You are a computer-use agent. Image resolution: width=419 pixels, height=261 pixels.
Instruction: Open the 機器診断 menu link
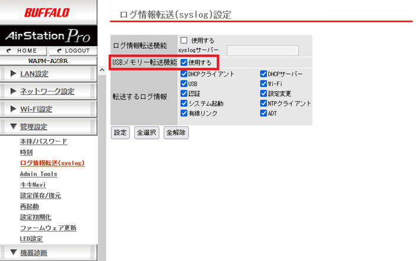point(34,253)
